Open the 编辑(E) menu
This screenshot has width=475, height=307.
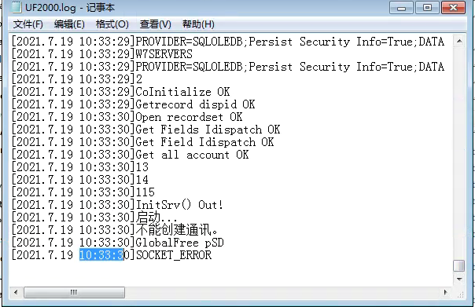pos(69,24)
